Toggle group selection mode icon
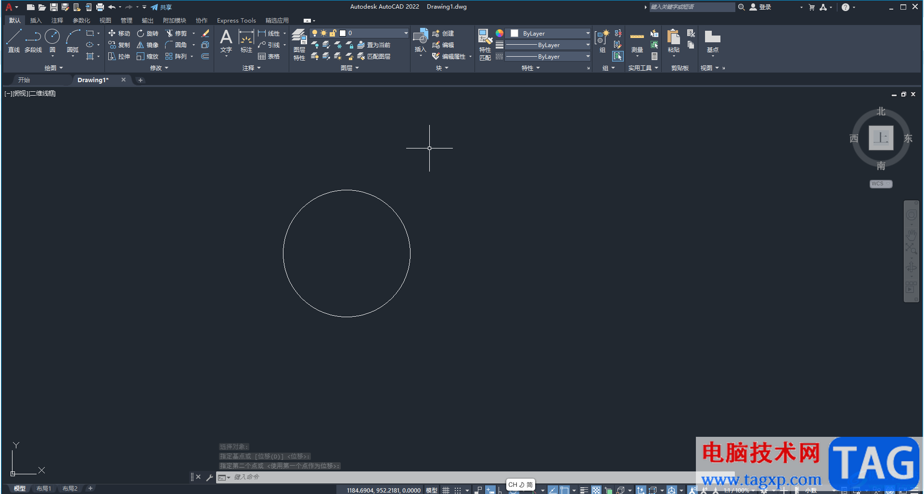924x494 pixels. pos(618,56)
